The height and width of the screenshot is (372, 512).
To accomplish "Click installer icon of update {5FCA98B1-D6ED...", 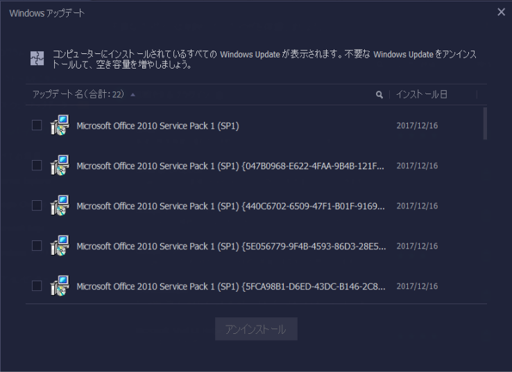I will pyautogui.click(x=60, y=285).
